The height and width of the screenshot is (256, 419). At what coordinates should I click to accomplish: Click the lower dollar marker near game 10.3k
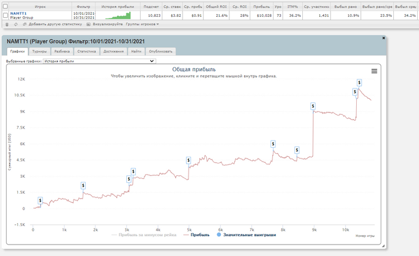tap(355, 92)
